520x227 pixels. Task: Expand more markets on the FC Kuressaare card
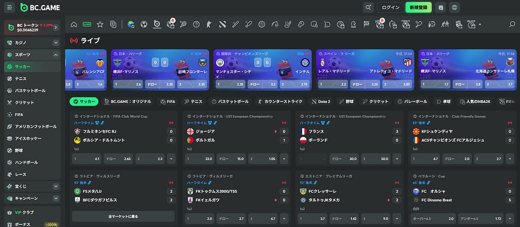(x=397, y=219)
